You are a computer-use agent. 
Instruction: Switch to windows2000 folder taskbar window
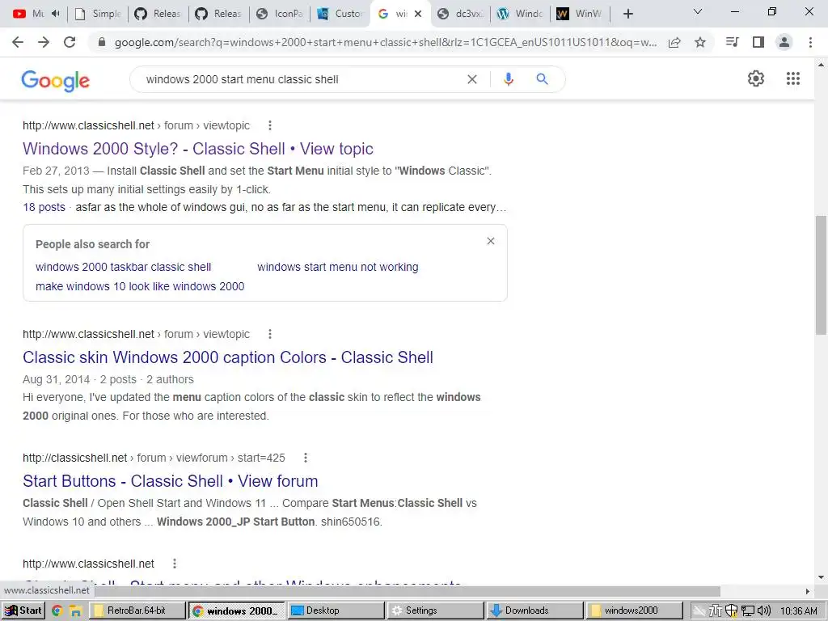click(x=634, y=610)
